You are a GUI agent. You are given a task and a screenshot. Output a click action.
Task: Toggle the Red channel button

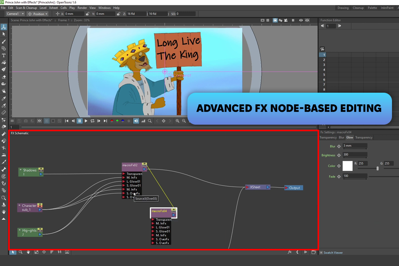(112, 121)
